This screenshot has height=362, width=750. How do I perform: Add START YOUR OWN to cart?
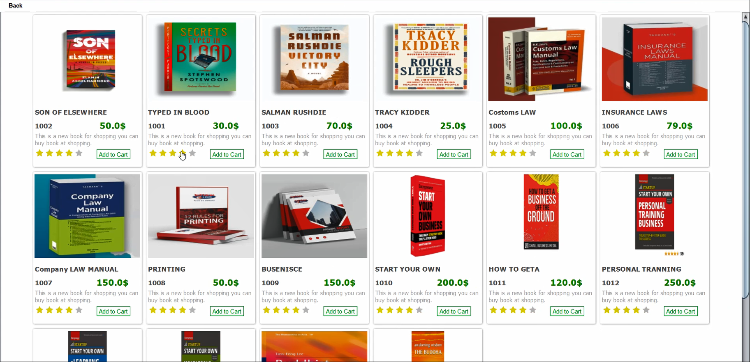click(x=454, y=311)
